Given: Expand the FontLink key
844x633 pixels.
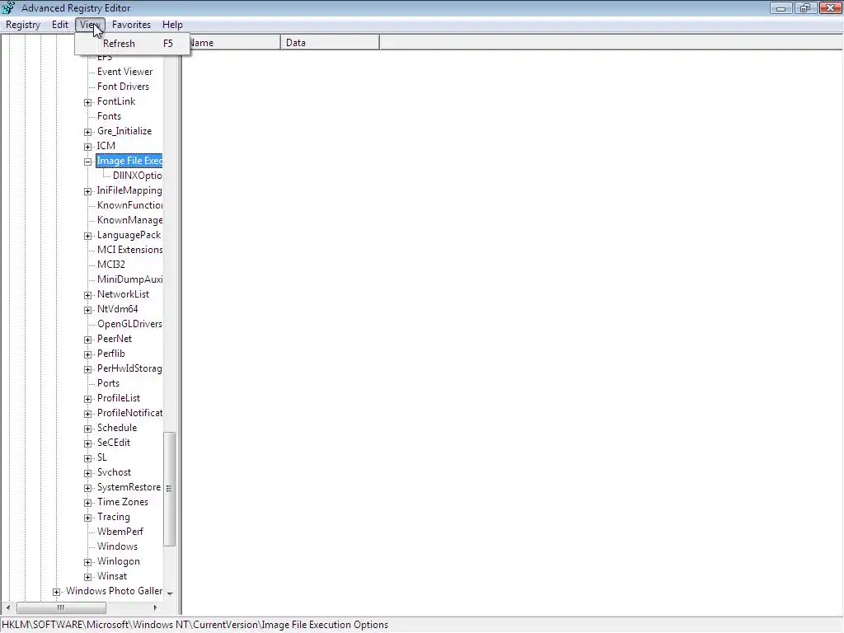Looking at the screenshot, I should click(87, 102).
